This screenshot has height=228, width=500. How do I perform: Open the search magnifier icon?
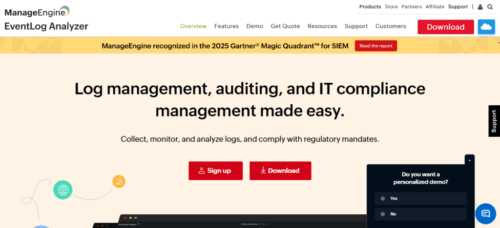(490, 7)
